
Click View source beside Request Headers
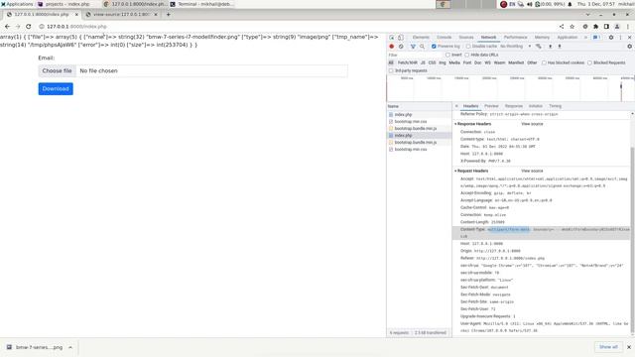(x=532, y=171)
